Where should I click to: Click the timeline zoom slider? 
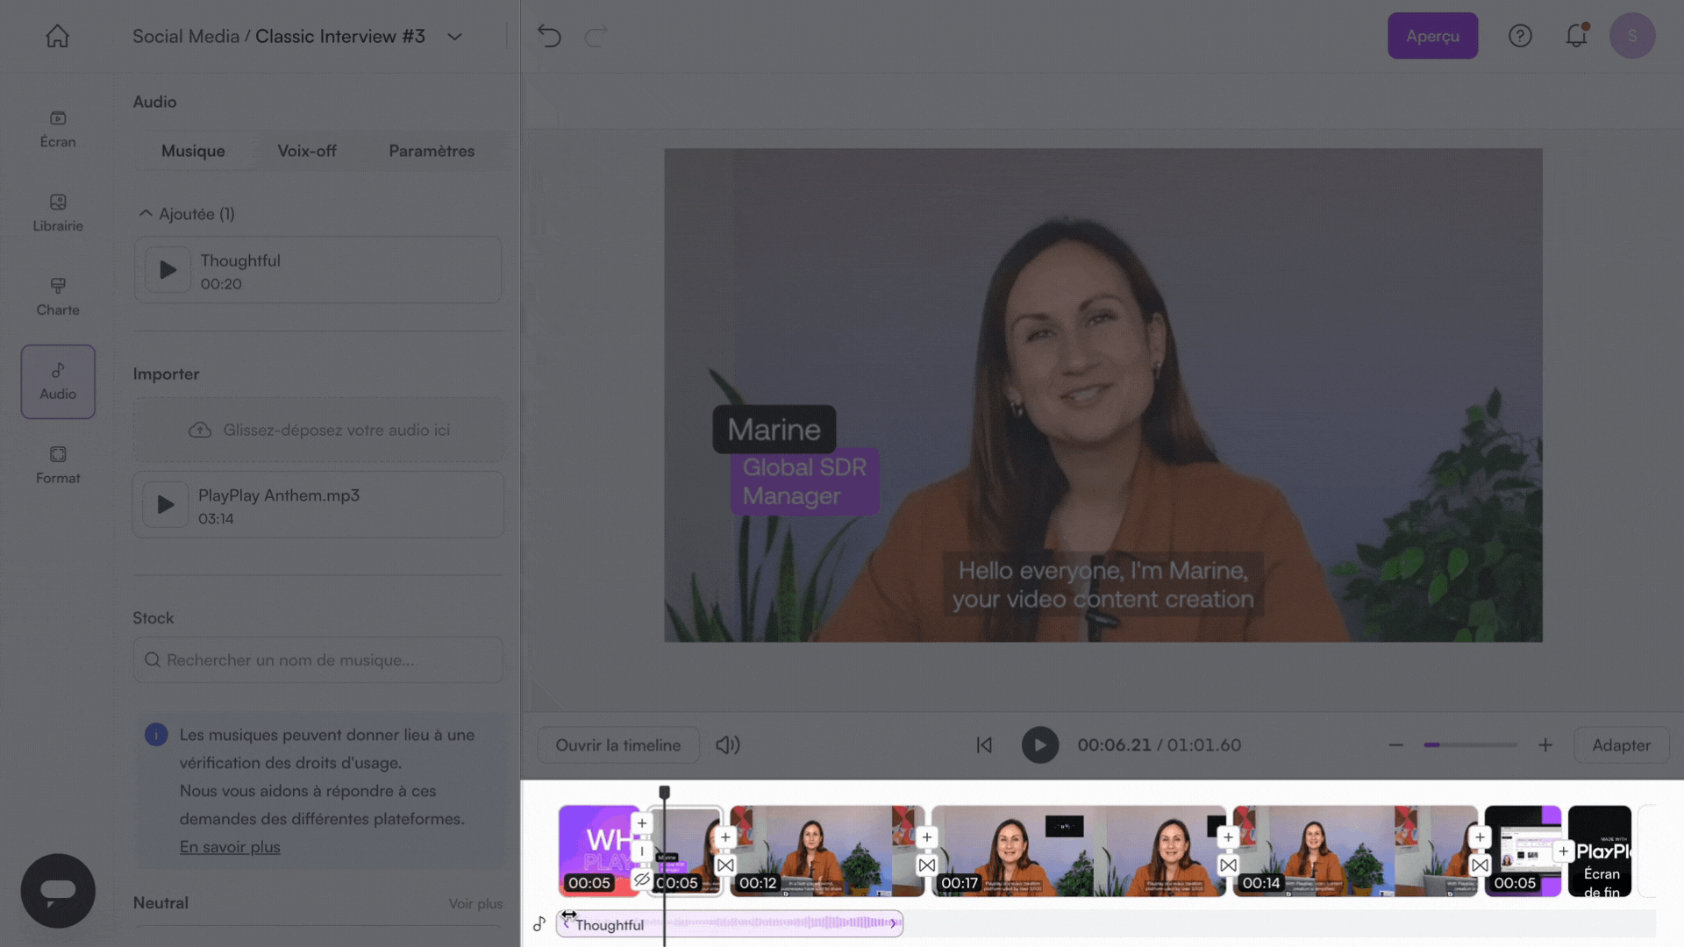pos(1470,744)
